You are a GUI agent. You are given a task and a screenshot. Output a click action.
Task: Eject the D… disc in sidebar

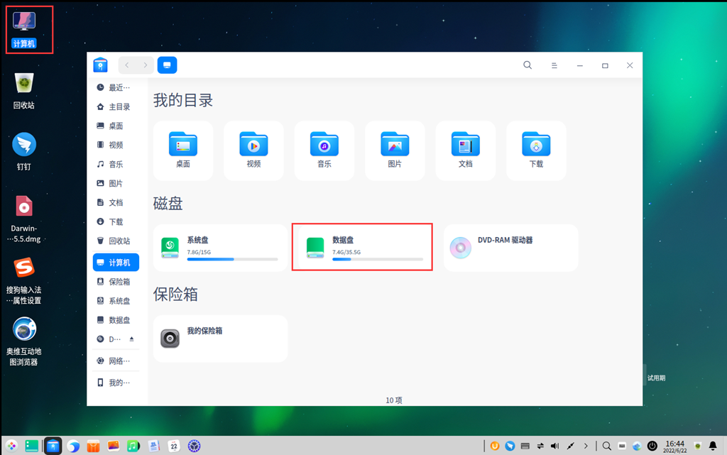(131, 339)
